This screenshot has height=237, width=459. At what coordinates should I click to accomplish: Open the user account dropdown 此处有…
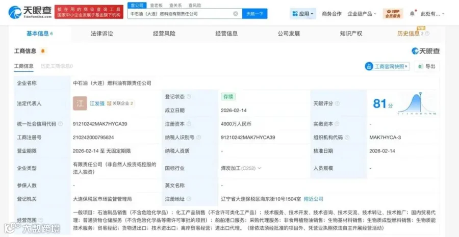click(432, 14)
